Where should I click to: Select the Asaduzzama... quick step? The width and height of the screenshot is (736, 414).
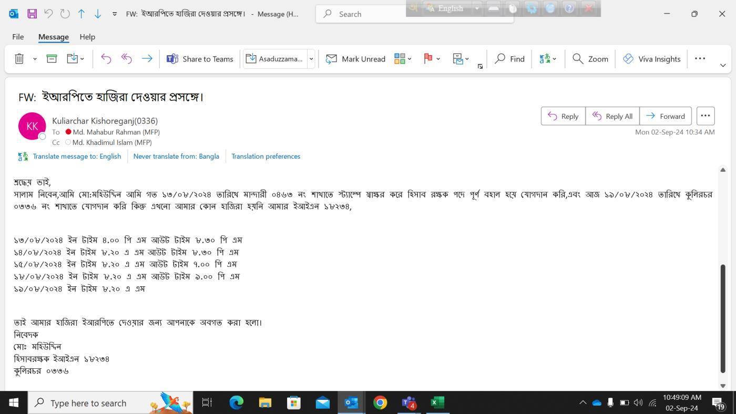(x=275, y=59)
